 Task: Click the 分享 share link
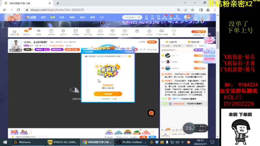tap(143, 50)
